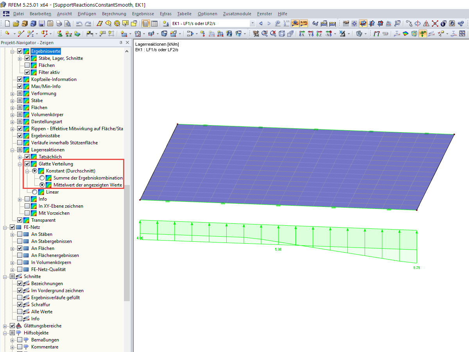This screenshot has width=469, height=352.
Task: Select the Linear radio button
Action: pyautogui.click(x=34, y=192)
